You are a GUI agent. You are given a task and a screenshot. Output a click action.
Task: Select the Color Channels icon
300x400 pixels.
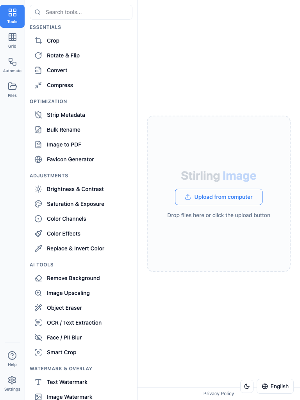point(38,219)
